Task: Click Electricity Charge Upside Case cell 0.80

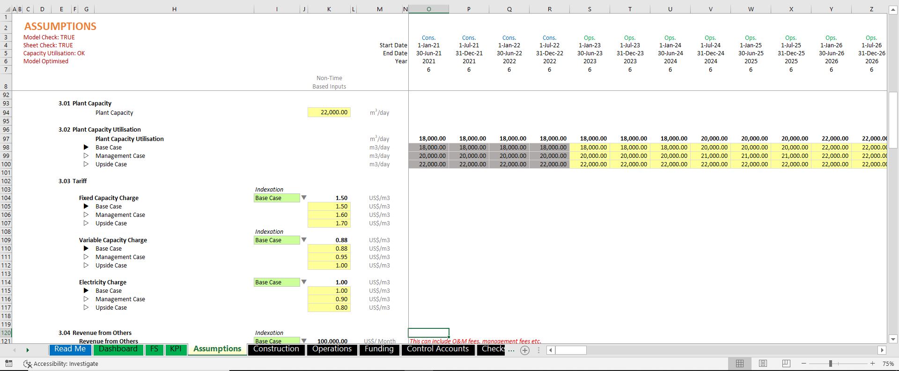Action: (x=329, y=307)
